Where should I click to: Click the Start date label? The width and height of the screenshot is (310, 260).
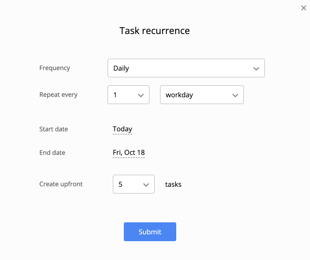pos(54,129)
